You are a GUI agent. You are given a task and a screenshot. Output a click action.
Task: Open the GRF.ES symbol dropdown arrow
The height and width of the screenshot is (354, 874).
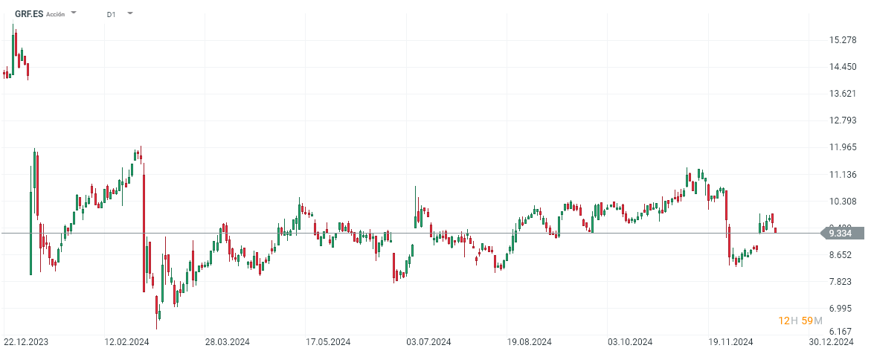point(74,13)
